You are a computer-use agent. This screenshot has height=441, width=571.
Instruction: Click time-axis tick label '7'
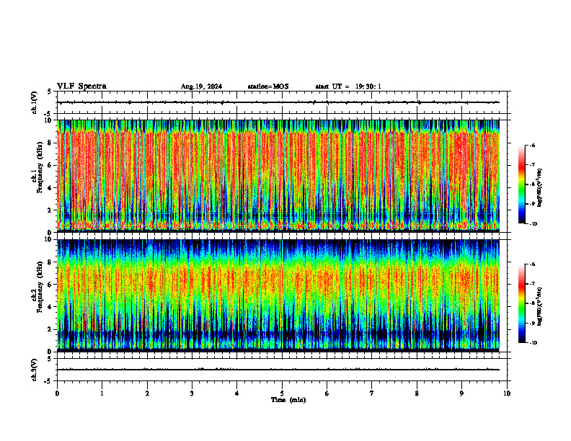pyautogui.click(x=372, y=393)
